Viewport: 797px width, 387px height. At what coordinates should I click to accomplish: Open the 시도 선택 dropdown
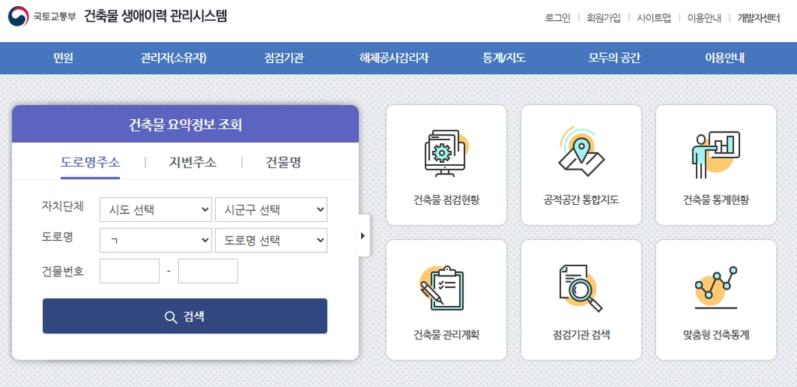(156, 209)
